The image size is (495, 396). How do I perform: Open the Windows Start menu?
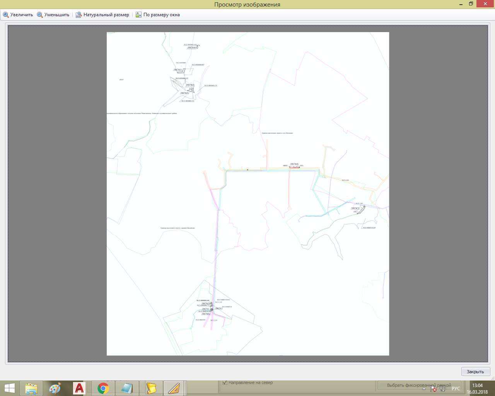(x=10, y=388)
